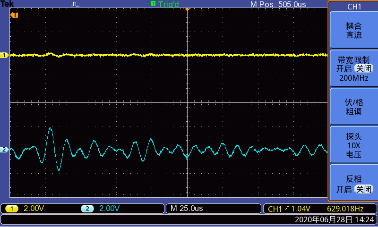The height and width of the screenshot is (227, 378).
Task: Click the M 25.0us timebase readout
Action: [x=187, y=209]
